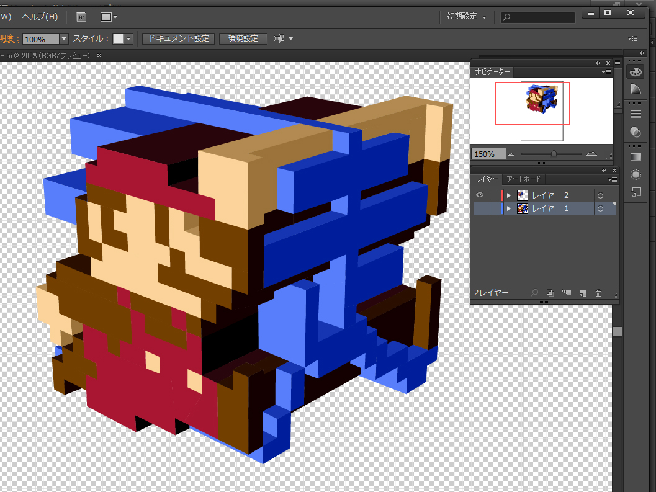Click the Navigator zoom out small mountains icon
656x492 pixels.
tap(511, 154)
